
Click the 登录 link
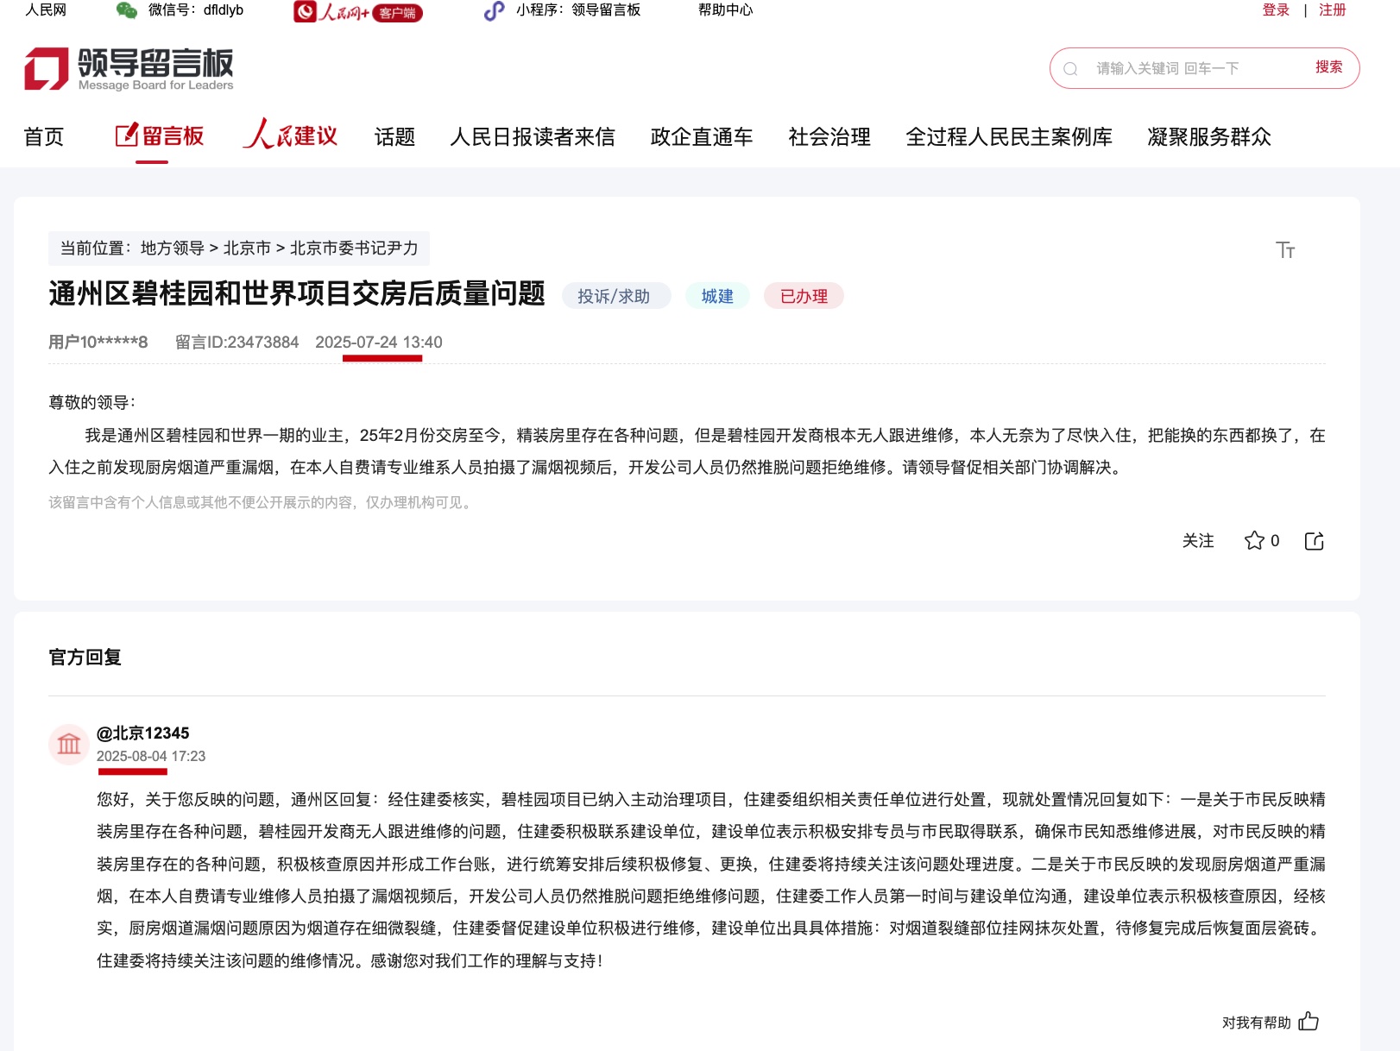pyautogui.click(x=1276, y=10)
